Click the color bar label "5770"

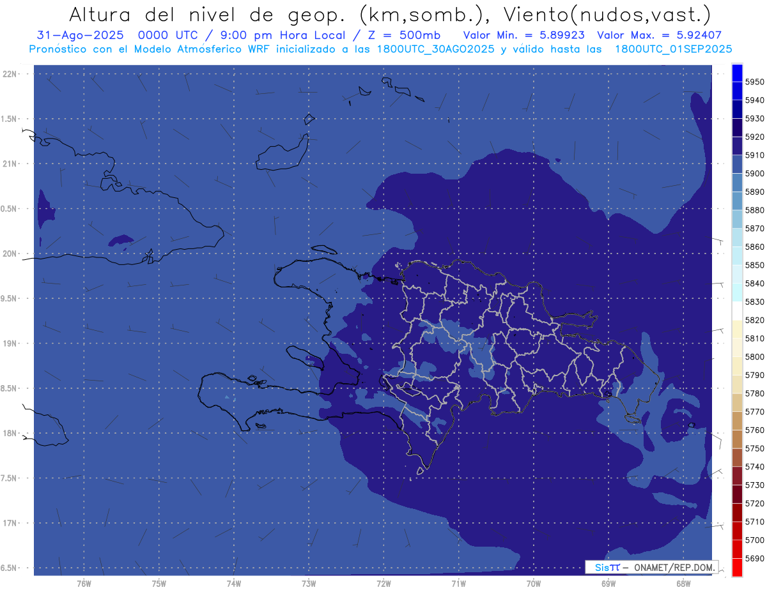pos(754,412)
